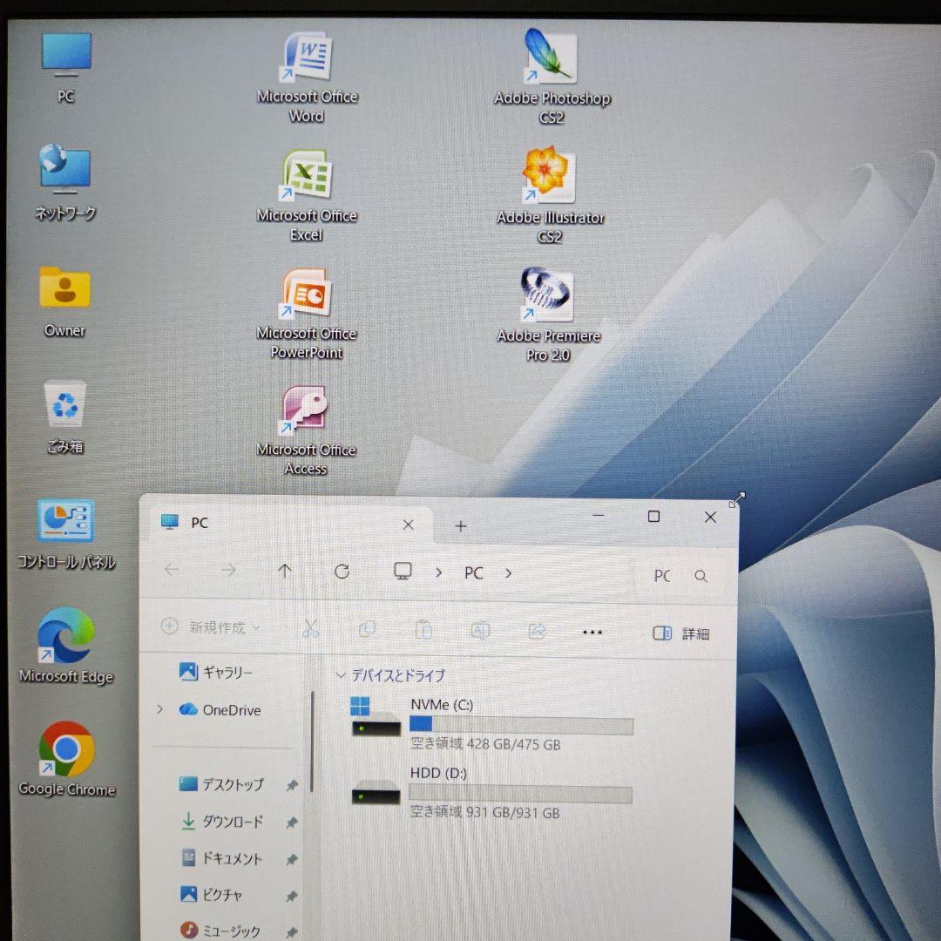Select the Adobe Photoshop CS2 shortcut
Image resolution: width=941 pixels, height=941 pixels.
pos(552,77)
